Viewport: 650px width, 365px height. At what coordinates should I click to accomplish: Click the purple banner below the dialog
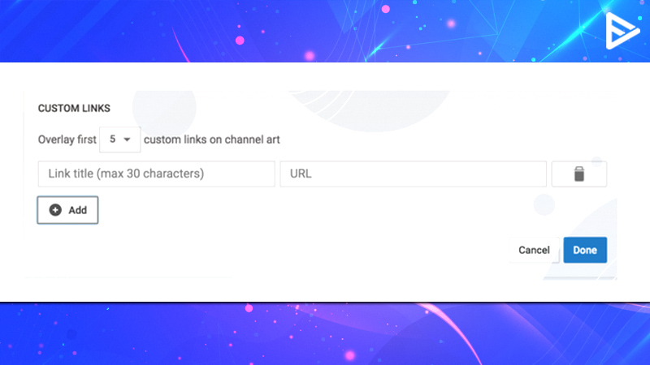[x=325, y=334]
